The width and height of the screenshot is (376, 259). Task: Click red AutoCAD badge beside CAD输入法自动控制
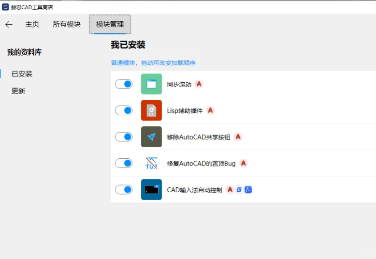click(x=230, y=190)
